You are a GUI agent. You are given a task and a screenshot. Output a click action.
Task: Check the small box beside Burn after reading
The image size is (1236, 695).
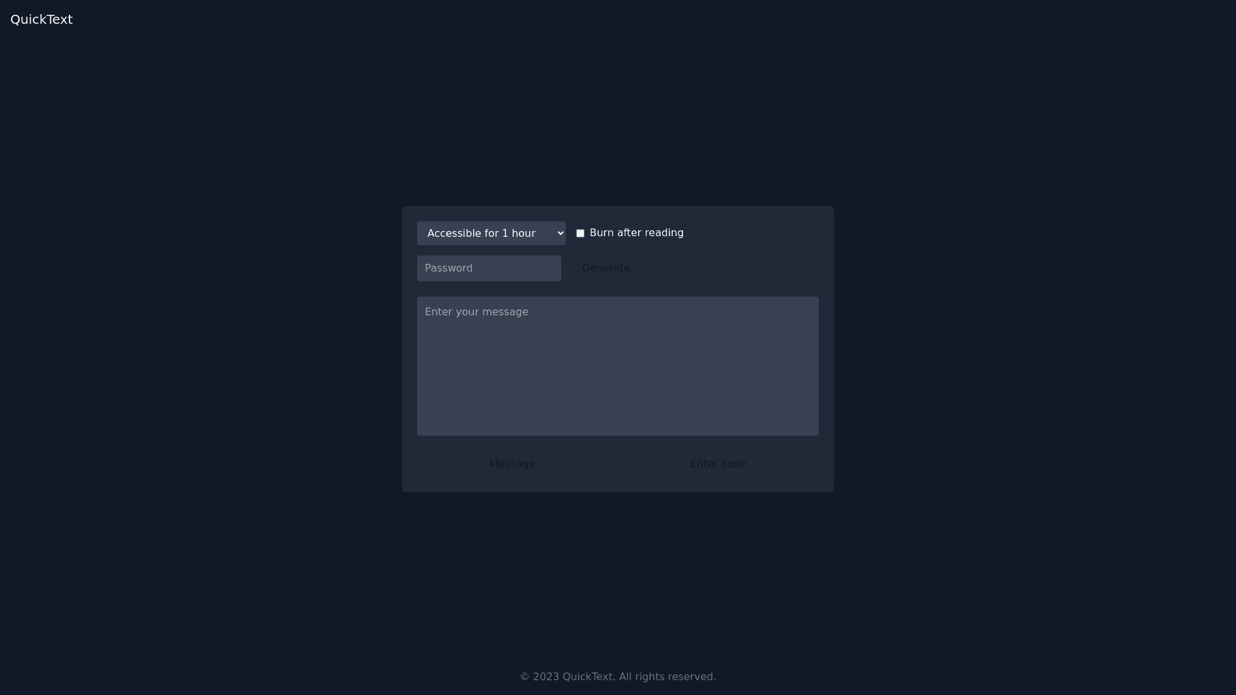pos(580,233)
